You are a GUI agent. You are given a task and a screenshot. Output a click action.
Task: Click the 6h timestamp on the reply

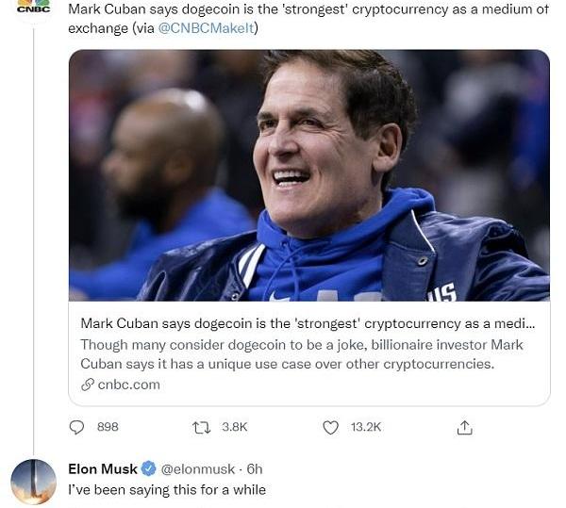(255, 468)
